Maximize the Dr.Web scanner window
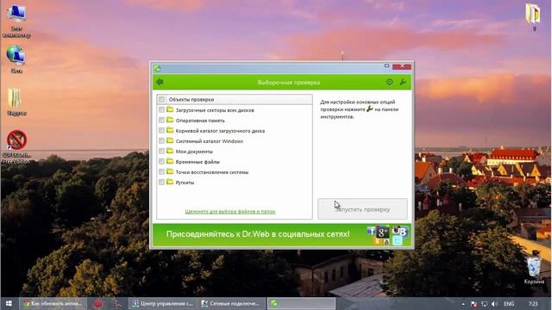 (x=386, y=65)
